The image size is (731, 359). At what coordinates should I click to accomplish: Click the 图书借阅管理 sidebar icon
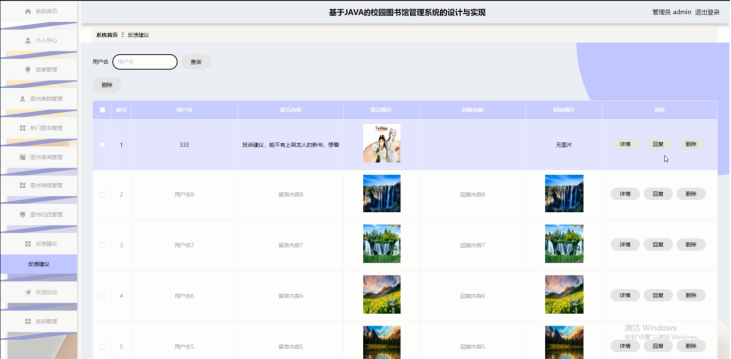click(22, 157)
